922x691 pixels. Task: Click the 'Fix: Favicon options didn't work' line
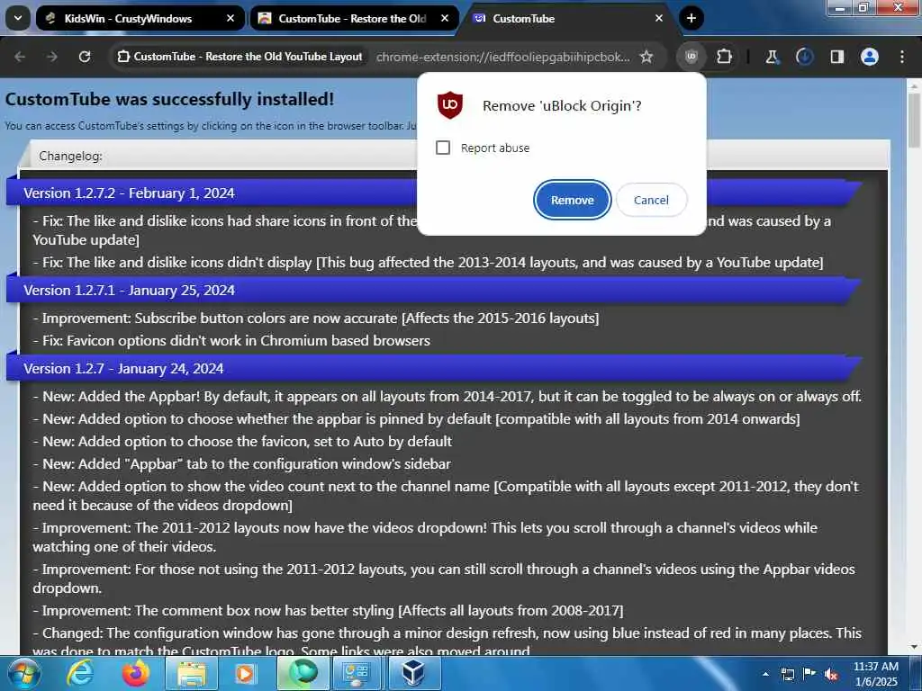(231, 341)
